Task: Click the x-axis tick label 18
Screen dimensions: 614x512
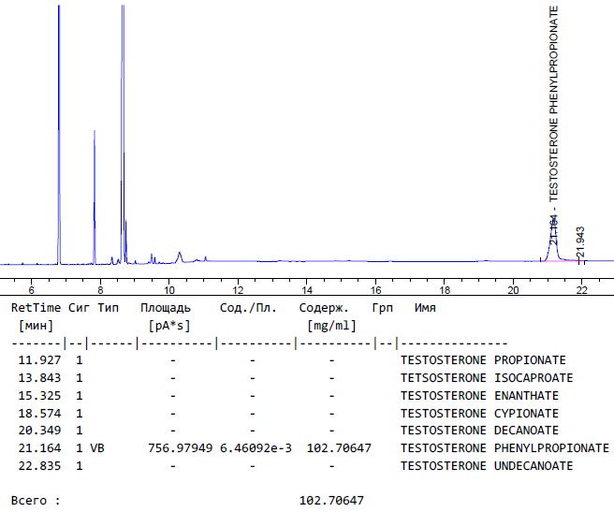Action: pyautogui.click(x=444, y=290)
